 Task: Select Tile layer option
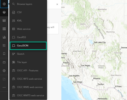tap(28, 62)
